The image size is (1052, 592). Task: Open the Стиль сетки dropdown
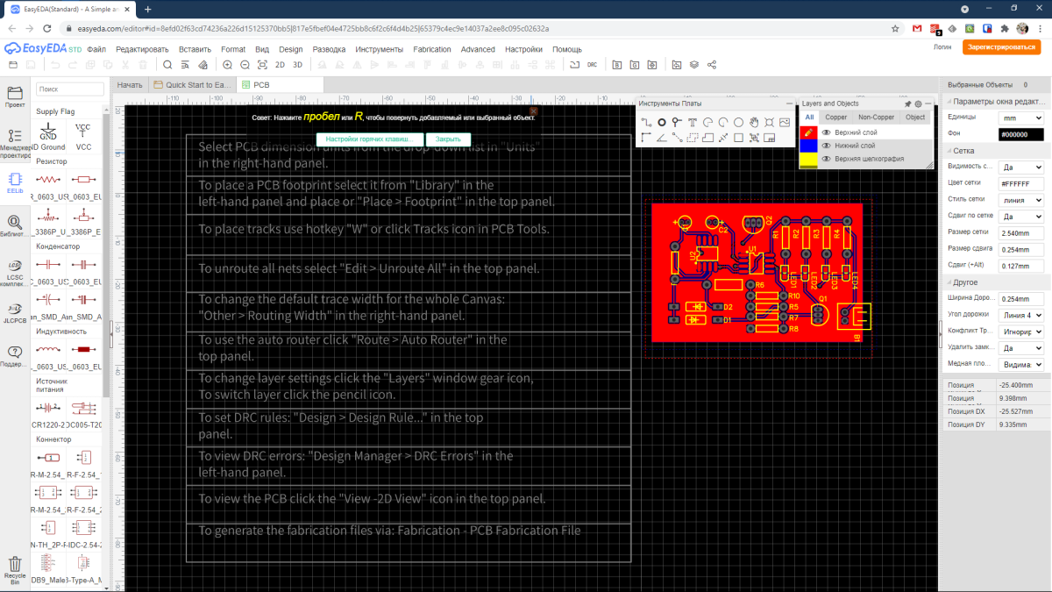coord(1021,200)
